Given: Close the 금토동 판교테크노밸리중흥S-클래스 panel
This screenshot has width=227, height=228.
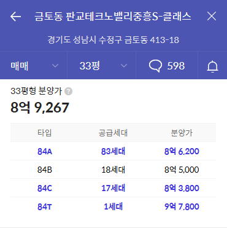Looking at the screenshot, I should pos(212,16).
